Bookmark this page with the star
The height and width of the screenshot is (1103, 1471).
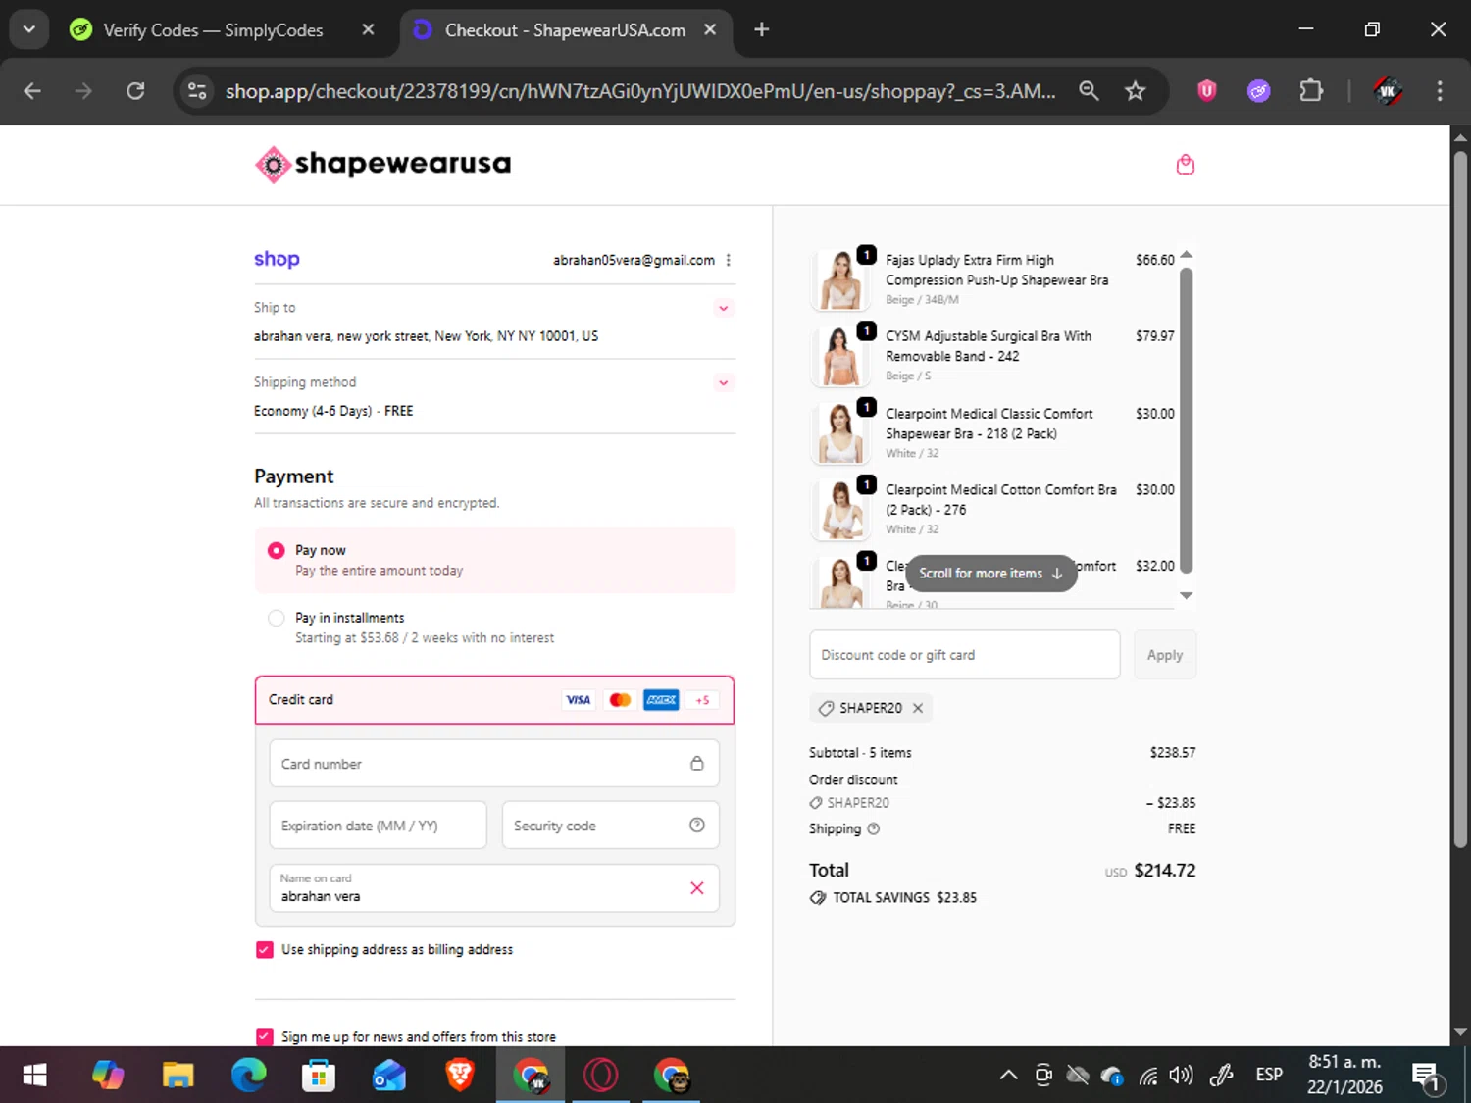tap(1135, 91)
